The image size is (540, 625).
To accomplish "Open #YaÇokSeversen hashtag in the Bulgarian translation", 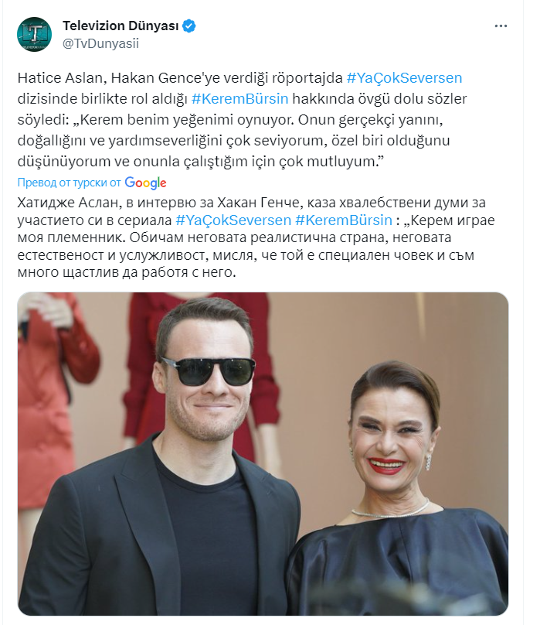I will pos(233,220).
